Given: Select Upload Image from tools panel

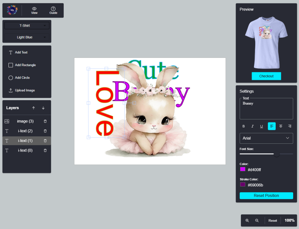Looking at the screenshot, I should point(25,91).
